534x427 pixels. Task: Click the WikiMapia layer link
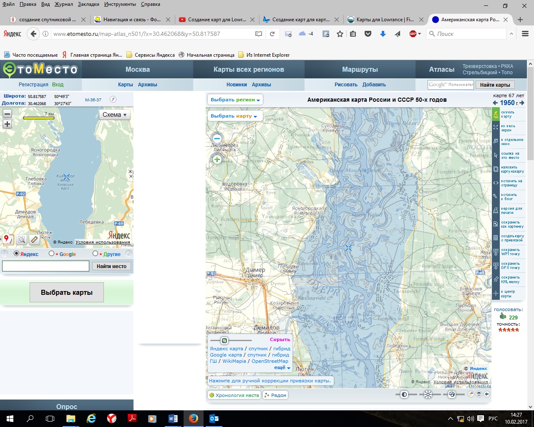234,361
